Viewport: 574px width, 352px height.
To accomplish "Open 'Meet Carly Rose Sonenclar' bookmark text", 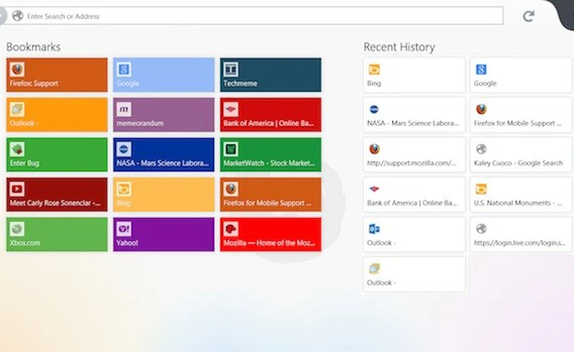I will point(55,203).
